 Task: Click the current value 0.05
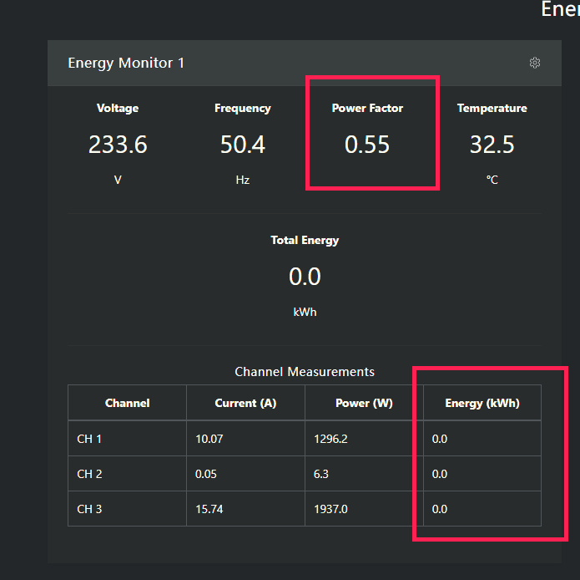206,474
